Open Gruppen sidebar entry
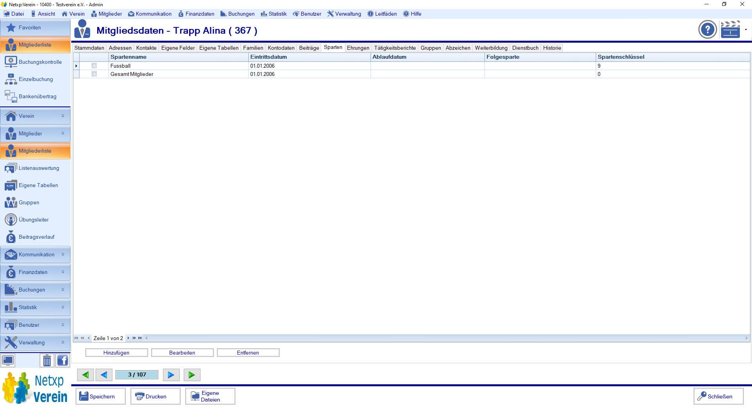The width and height of the screenshot is (752, 407). tap(35, 203)
